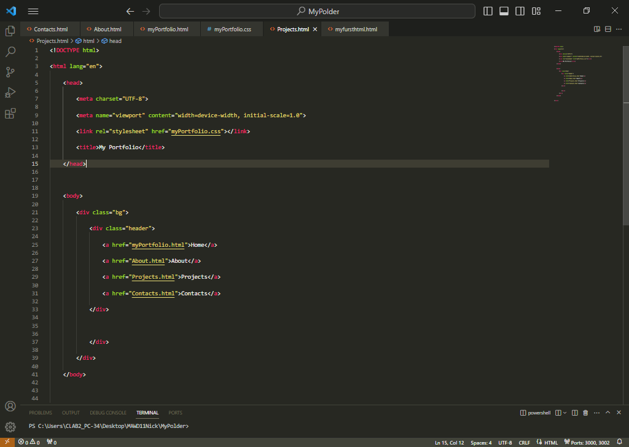
Task: Open the Manage gear icon
Action: [10, 427]
